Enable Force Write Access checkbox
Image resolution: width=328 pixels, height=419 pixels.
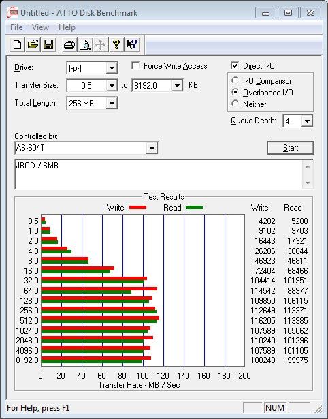(x=135, y=65)
